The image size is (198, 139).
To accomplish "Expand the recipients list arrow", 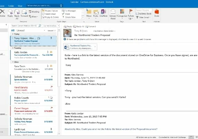I will click(115, 31).
